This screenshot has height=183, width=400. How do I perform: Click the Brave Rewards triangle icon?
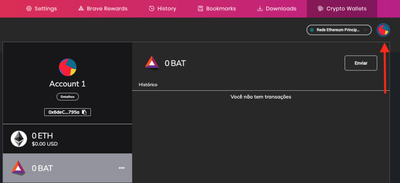pyautogui.click(x=81, y=9)
